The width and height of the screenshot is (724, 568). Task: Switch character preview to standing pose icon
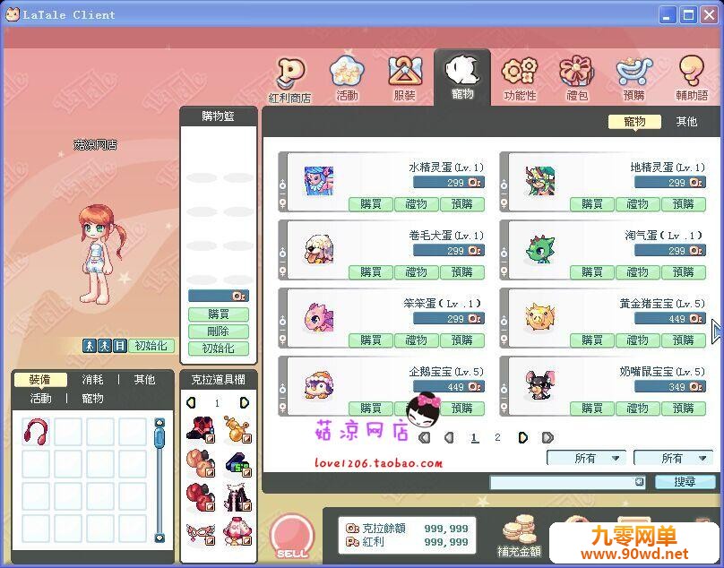point(90,346)
